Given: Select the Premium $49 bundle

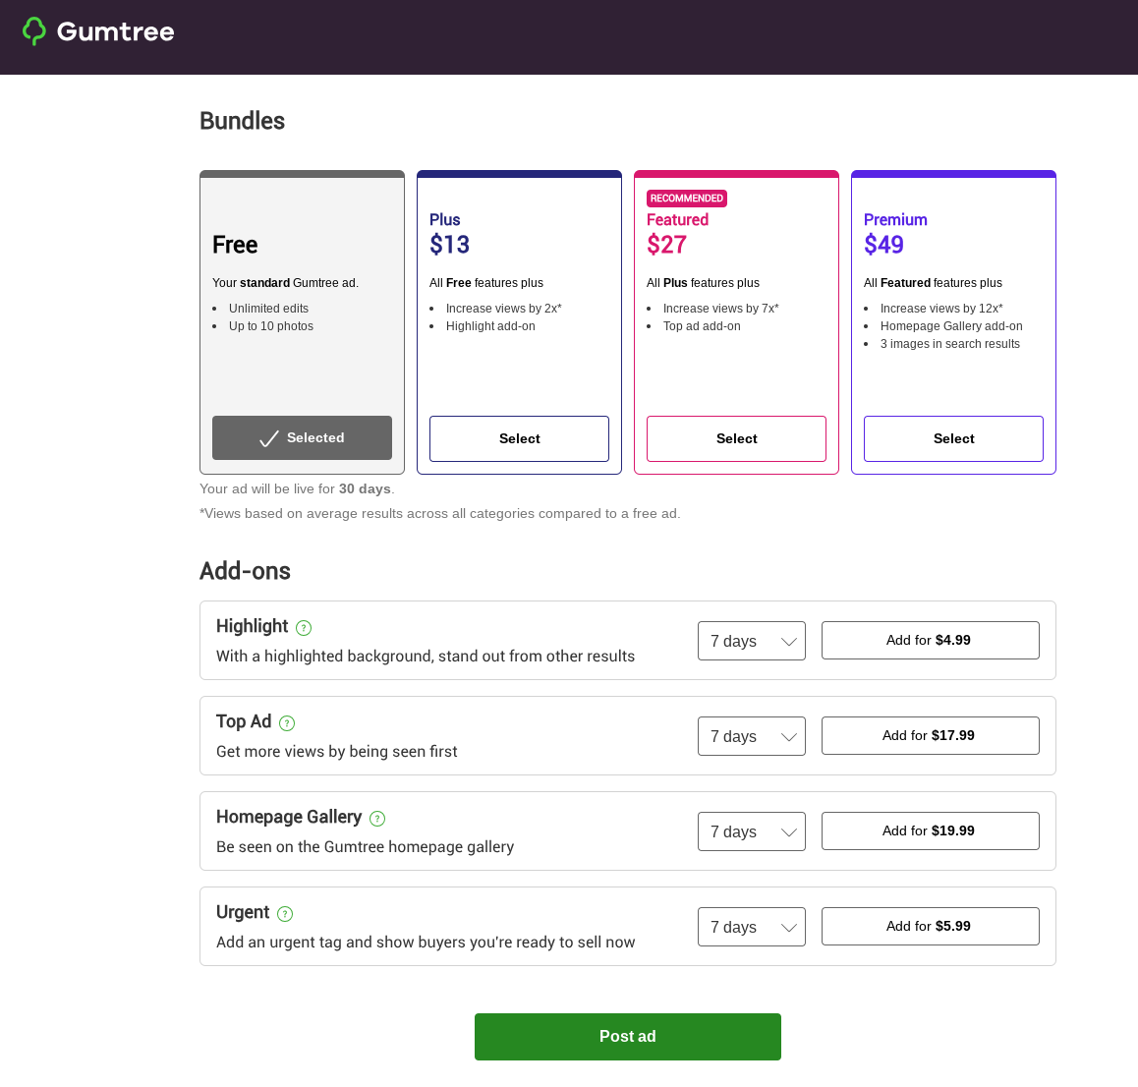Looking at the screenshot, I should pyautogui.click(x=953, y=438).
